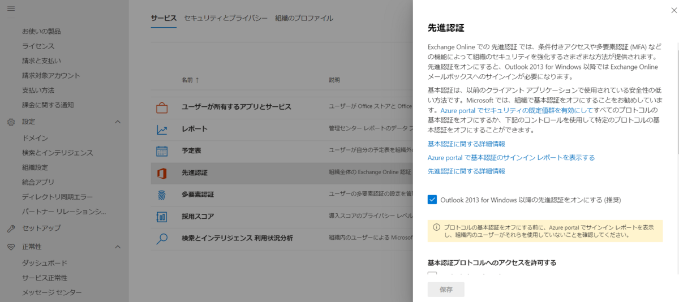Sort by 名前 column arrow
679x302 pixels.
tap(197, 80)
